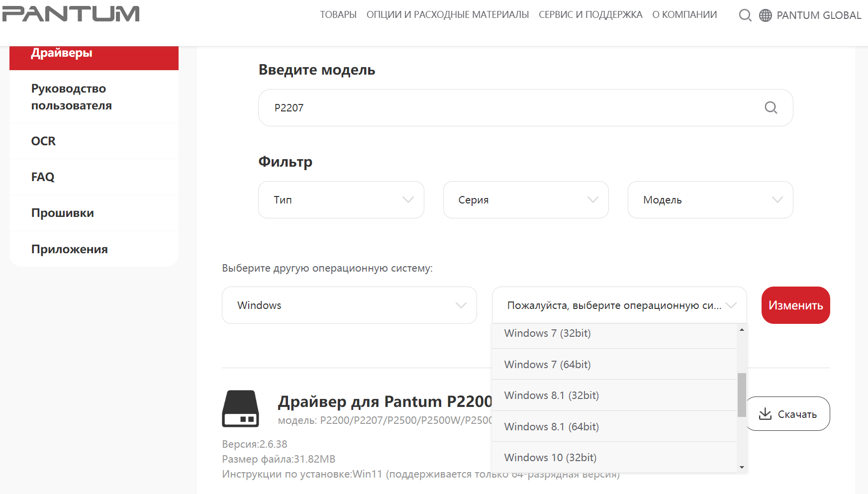
Task: Open the Windows platform dropdown
Action: click(349, 305)
